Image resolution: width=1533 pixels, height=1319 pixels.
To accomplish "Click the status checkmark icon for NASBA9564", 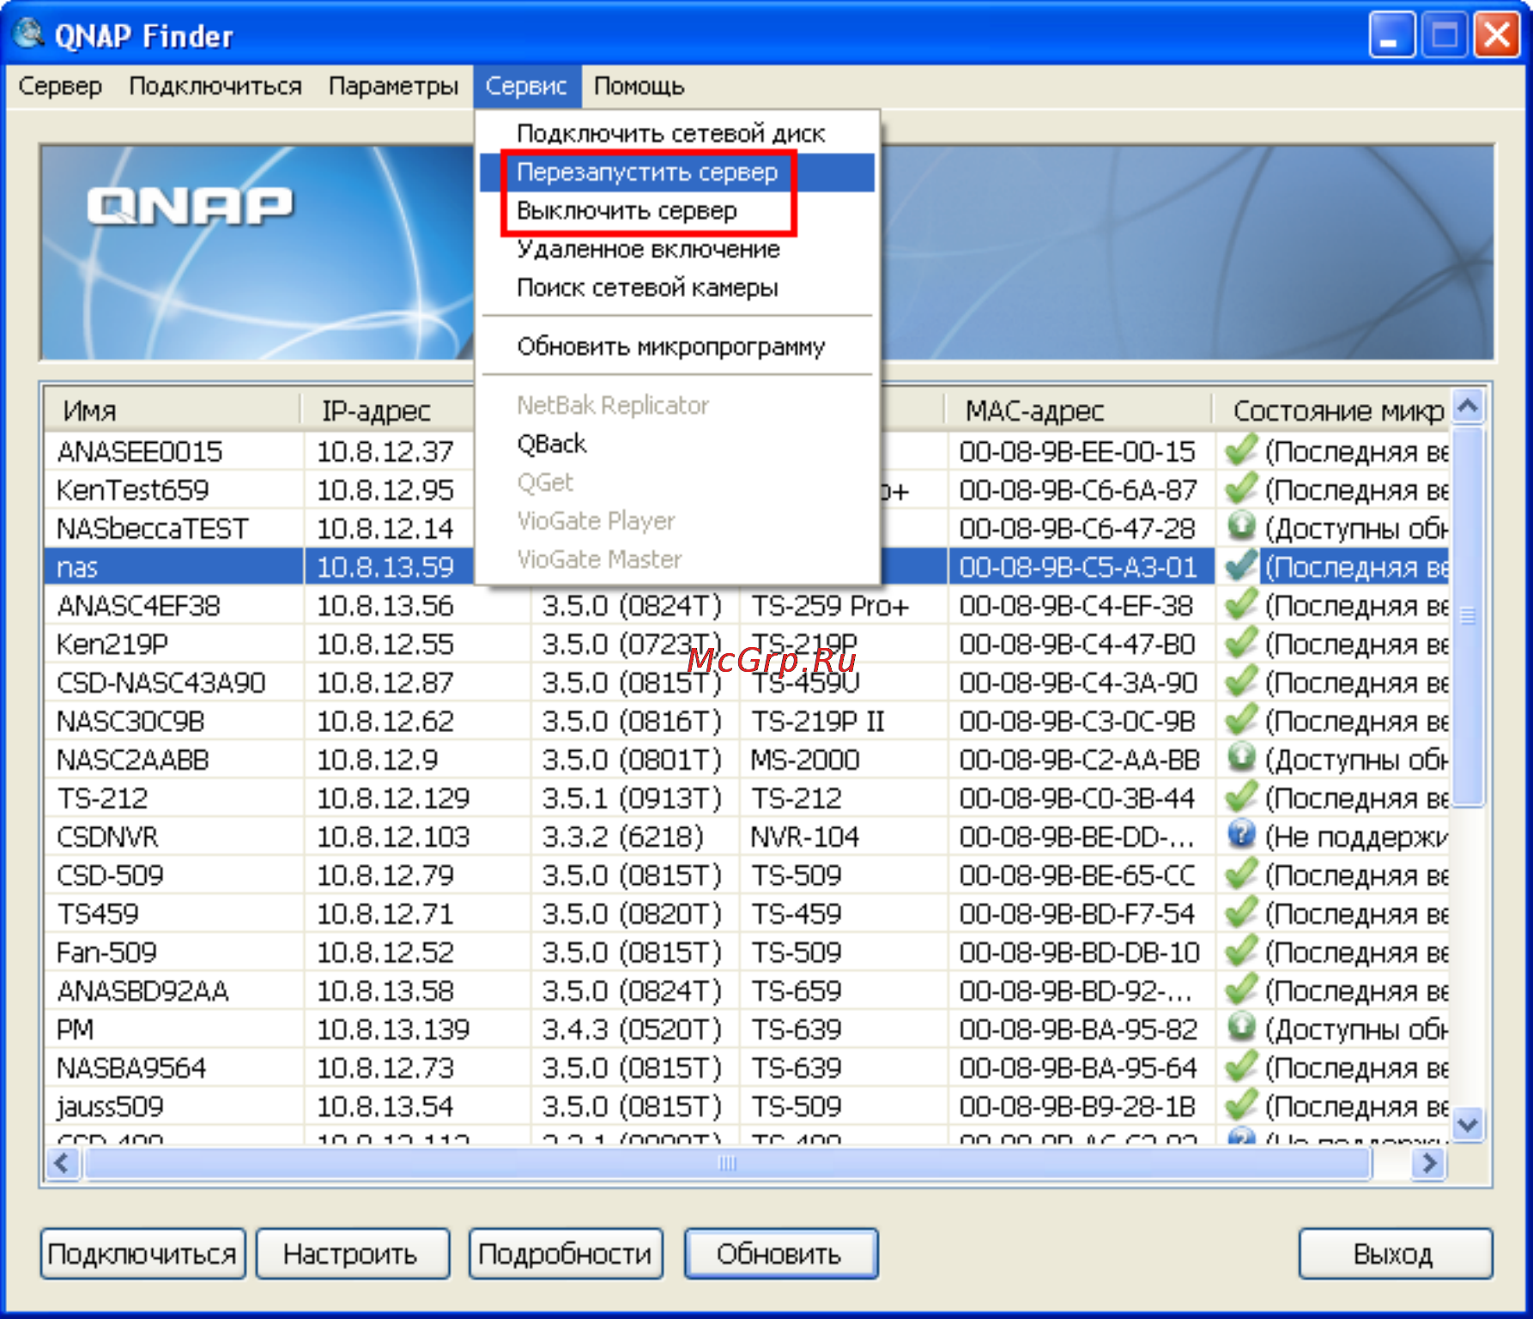I will 1241,1067.
